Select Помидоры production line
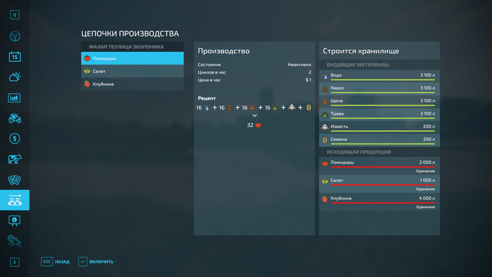This screenshot has width=492, height=277. pyautogui.click(x=132, y=58)
